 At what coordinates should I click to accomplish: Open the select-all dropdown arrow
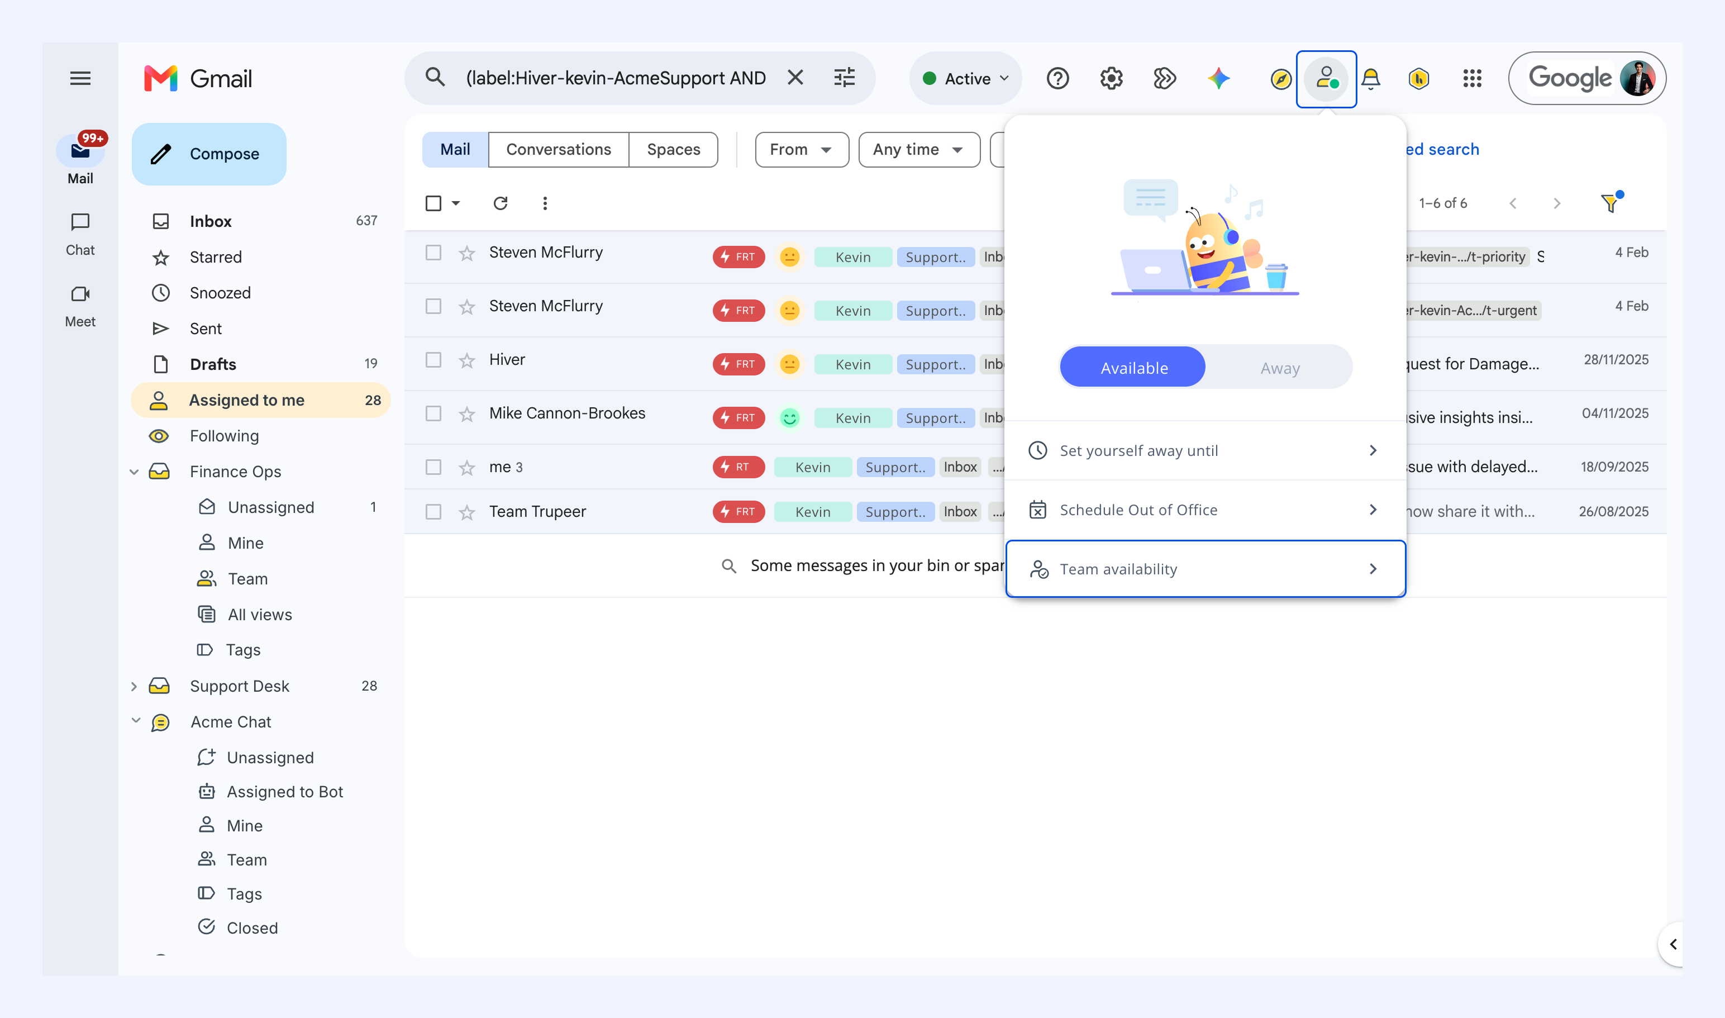click(456, 203)
